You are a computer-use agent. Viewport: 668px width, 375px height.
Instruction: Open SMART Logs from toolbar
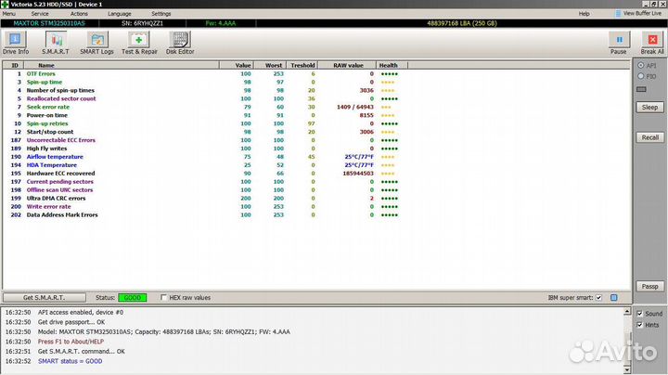click(x=97, y=43)
